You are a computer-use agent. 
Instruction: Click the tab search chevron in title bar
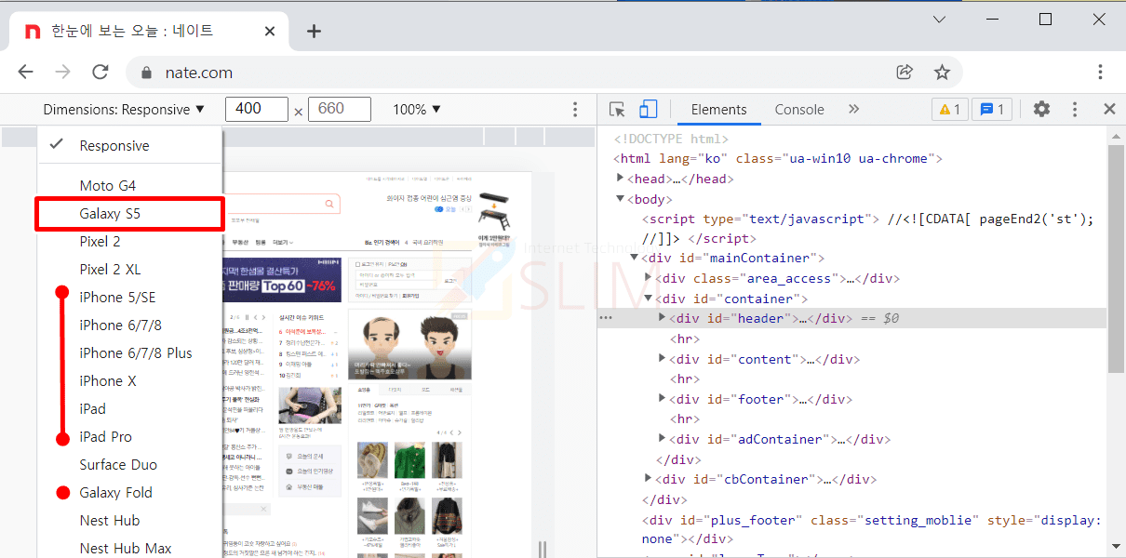[940, 19]
